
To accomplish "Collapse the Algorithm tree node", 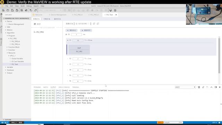I will pos(6,33).
